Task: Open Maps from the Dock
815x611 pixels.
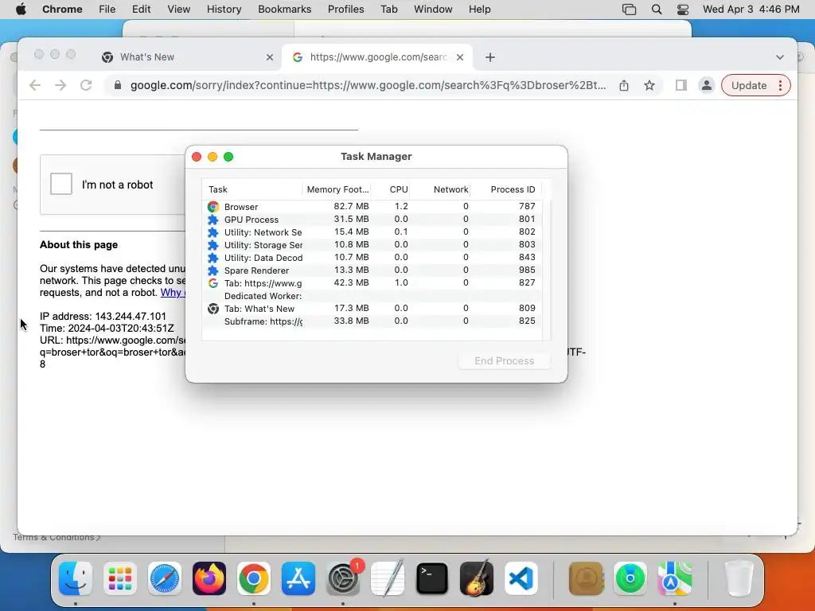Action: 675,578
